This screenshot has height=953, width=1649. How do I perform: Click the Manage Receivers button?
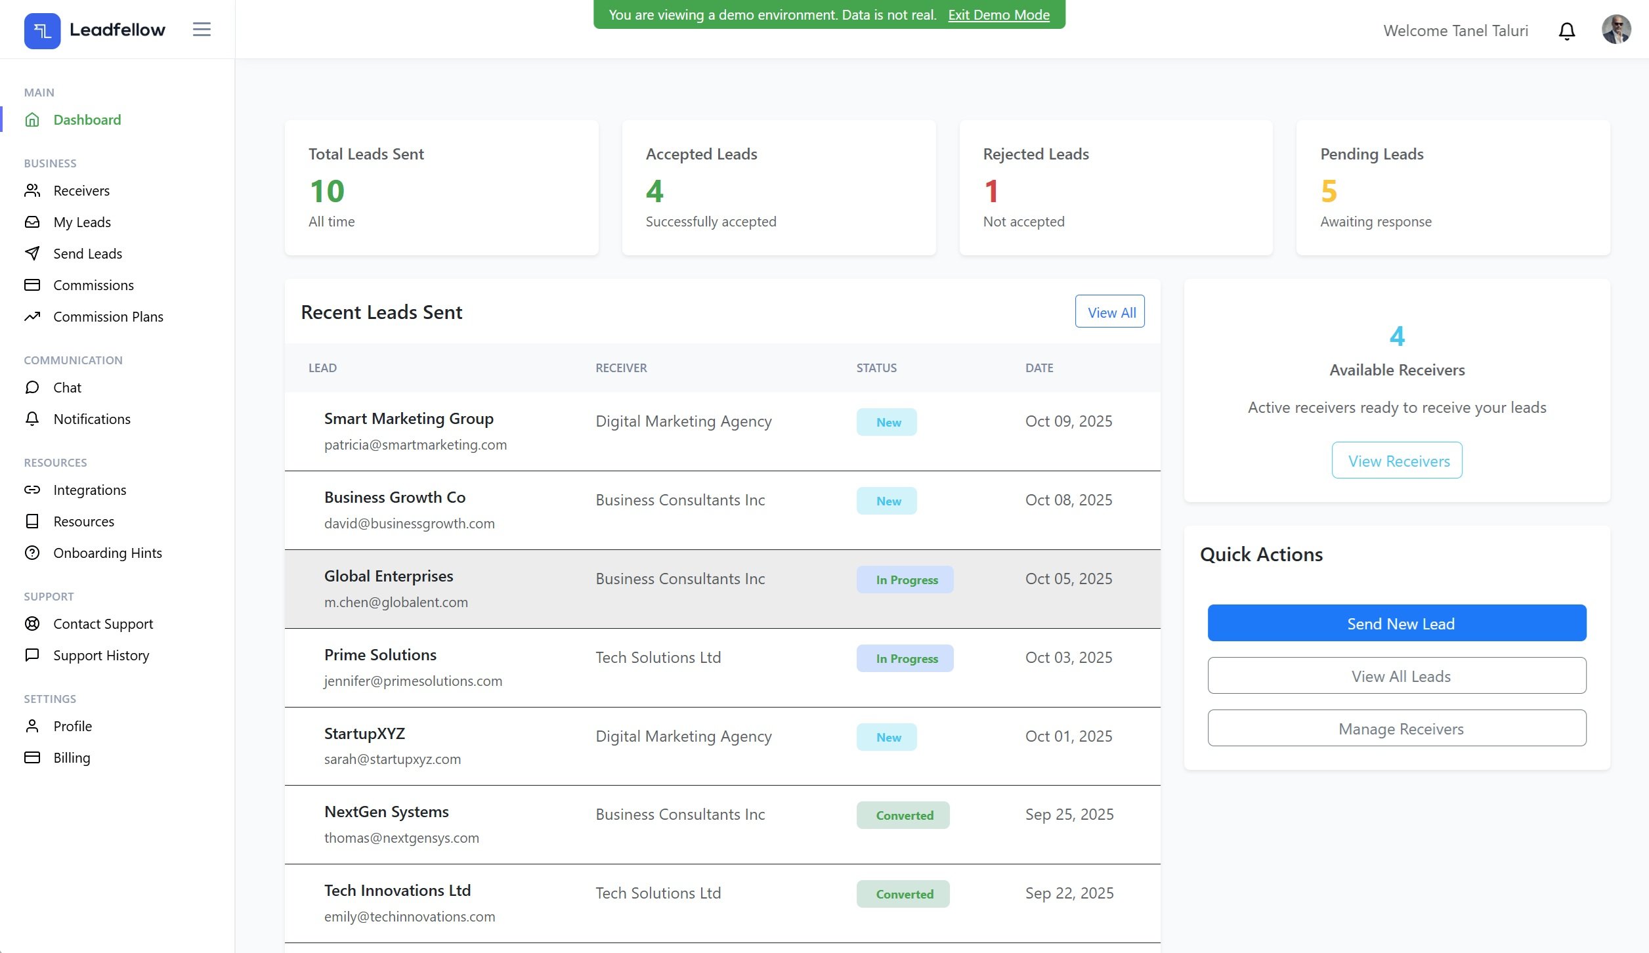[x=1396, y=729]
